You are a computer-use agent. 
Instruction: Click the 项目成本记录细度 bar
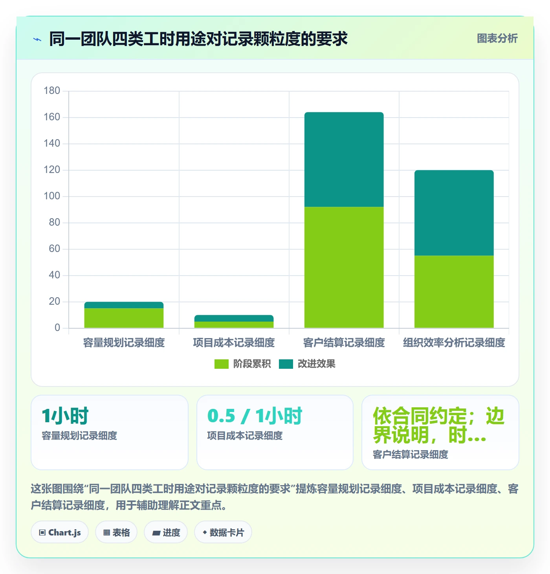click(234, 322)
